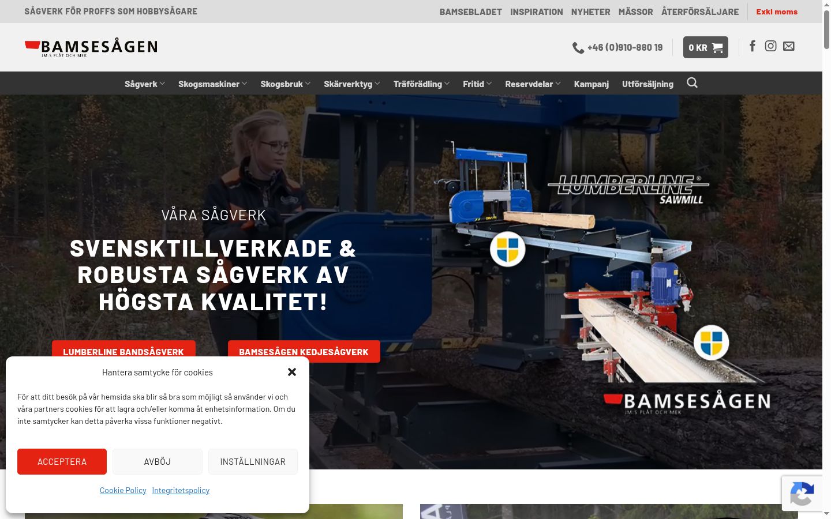Image resolution: width=831 pixels, height=519 pixels.
Task: Click the phone handset icon
Action: pyautogui.click(x=578, y=48)
